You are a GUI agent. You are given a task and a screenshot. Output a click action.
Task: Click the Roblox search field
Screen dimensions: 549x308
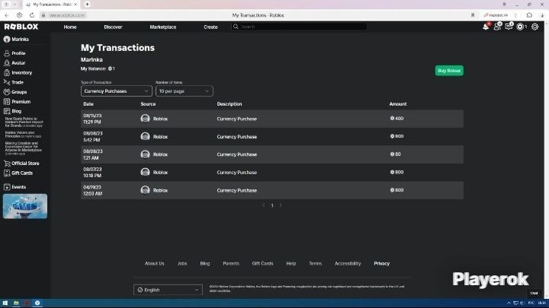coord(300,27)
